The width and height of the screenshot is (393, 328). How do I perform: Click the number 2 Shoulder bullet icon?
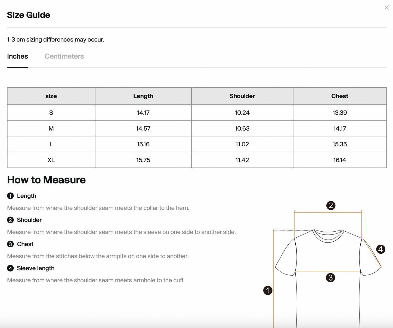click(10, 220)
